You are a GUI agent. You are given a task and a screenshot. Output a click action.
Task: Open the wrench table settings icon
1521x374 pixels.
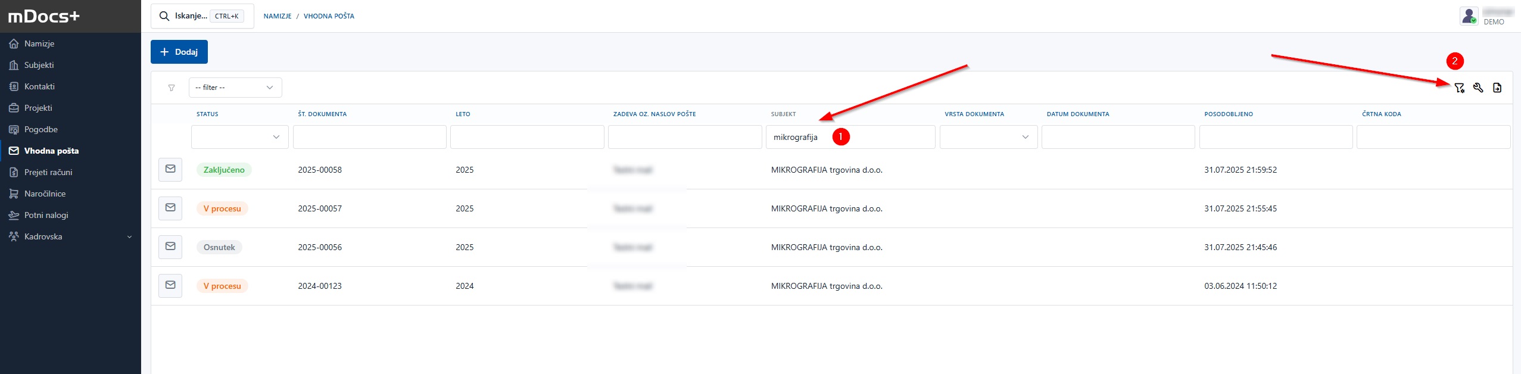pyautogui.click(x=1478, y=88)
